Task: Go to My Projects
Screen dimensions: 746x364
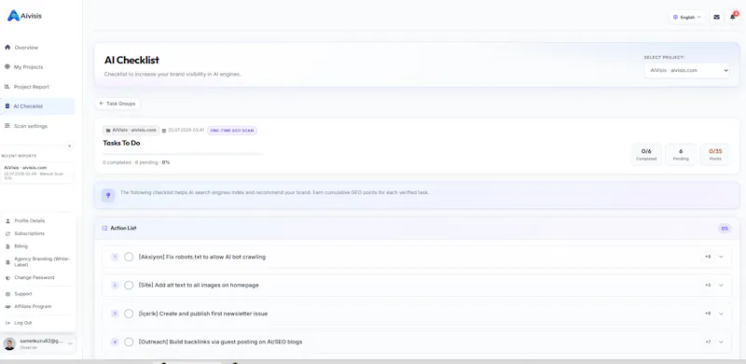Action: [x=29, y=67]
